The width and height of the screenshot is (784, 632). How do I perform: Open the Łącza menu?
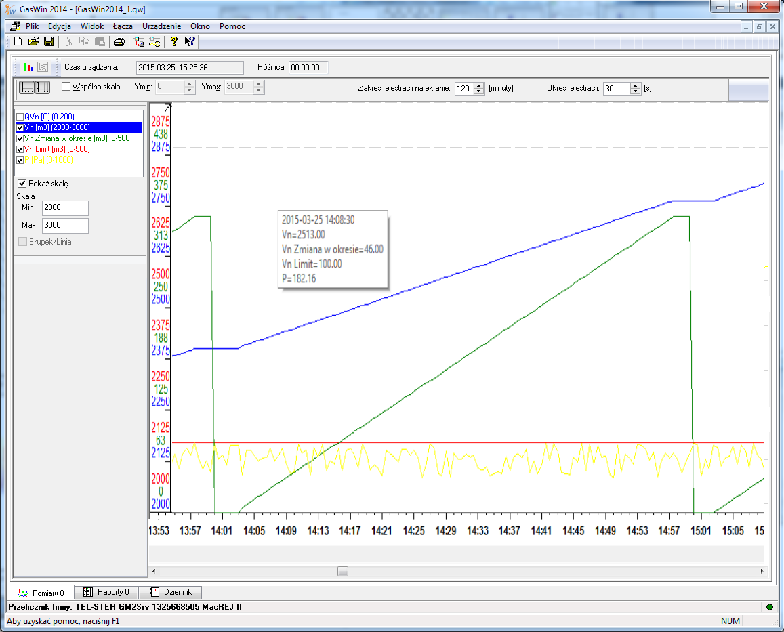click(123, 26)
